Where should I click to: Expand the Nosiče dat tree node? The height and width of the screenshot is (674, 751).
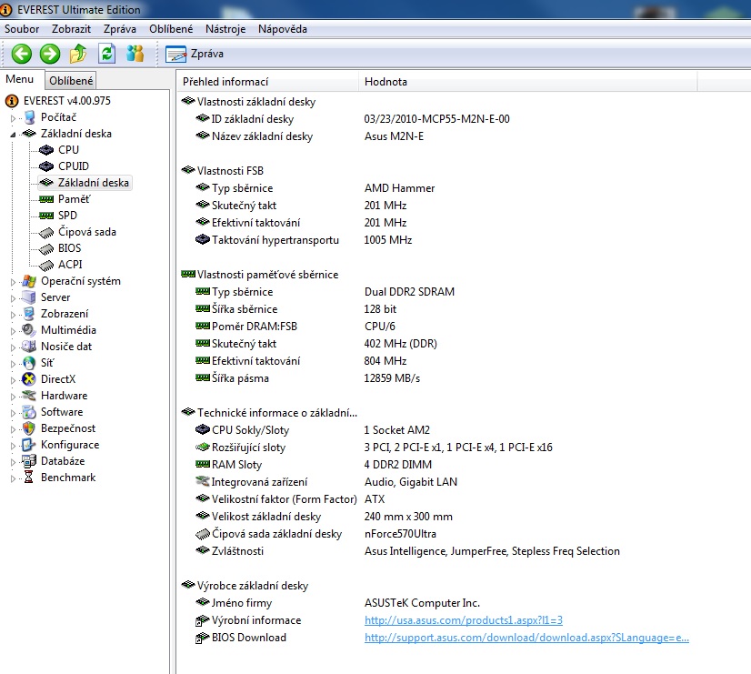pyautogui.click(x=13, y=347)
